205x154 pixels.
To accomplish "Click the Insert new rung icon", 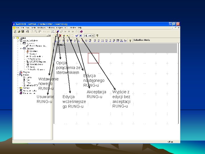I will [x=56, y=36].
